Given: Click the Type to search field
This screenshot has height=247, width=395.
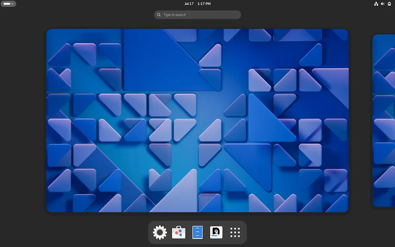Looking at the screenshot, I should click(x=197, y=15).
